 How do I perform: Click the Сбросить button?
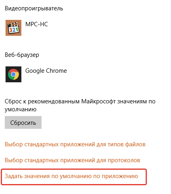pyautogui.click(x=23, y=122)
